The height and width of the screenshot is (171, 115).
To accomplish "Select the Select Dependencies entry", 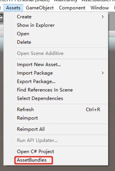I will [x=56, y=99].
